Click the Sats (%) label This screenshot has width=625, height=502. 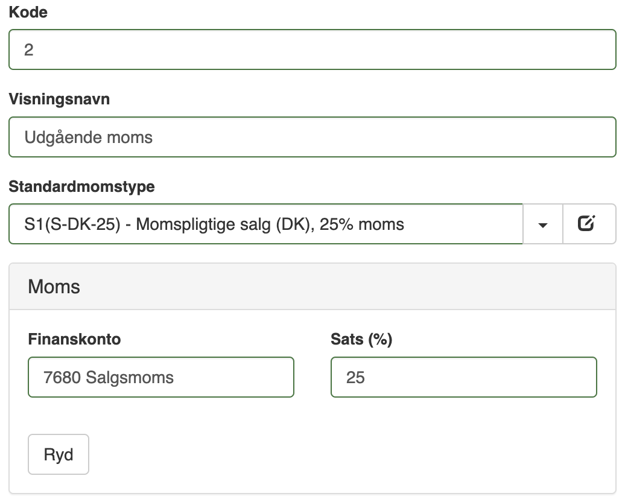(361, 339)
